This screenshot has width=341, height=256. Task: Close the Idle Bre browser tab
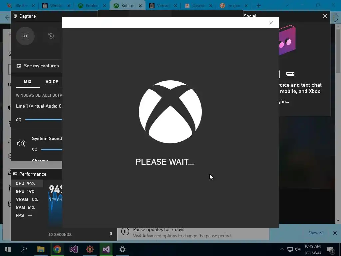click(x=33, y=6)
